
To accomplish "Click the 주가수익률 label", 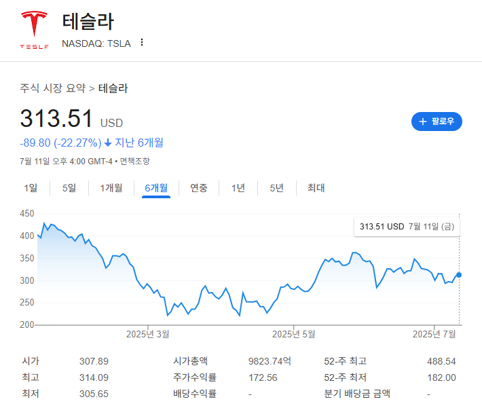I will (x=195, y=377).
